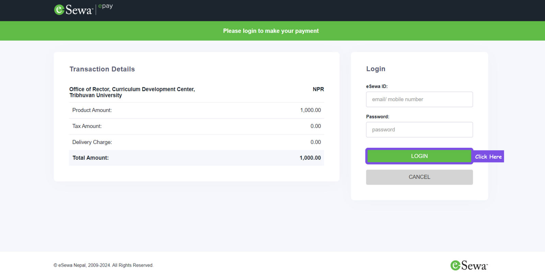
Task: Click the Product Amount value 1,000.00
Action: pos(310,110)
